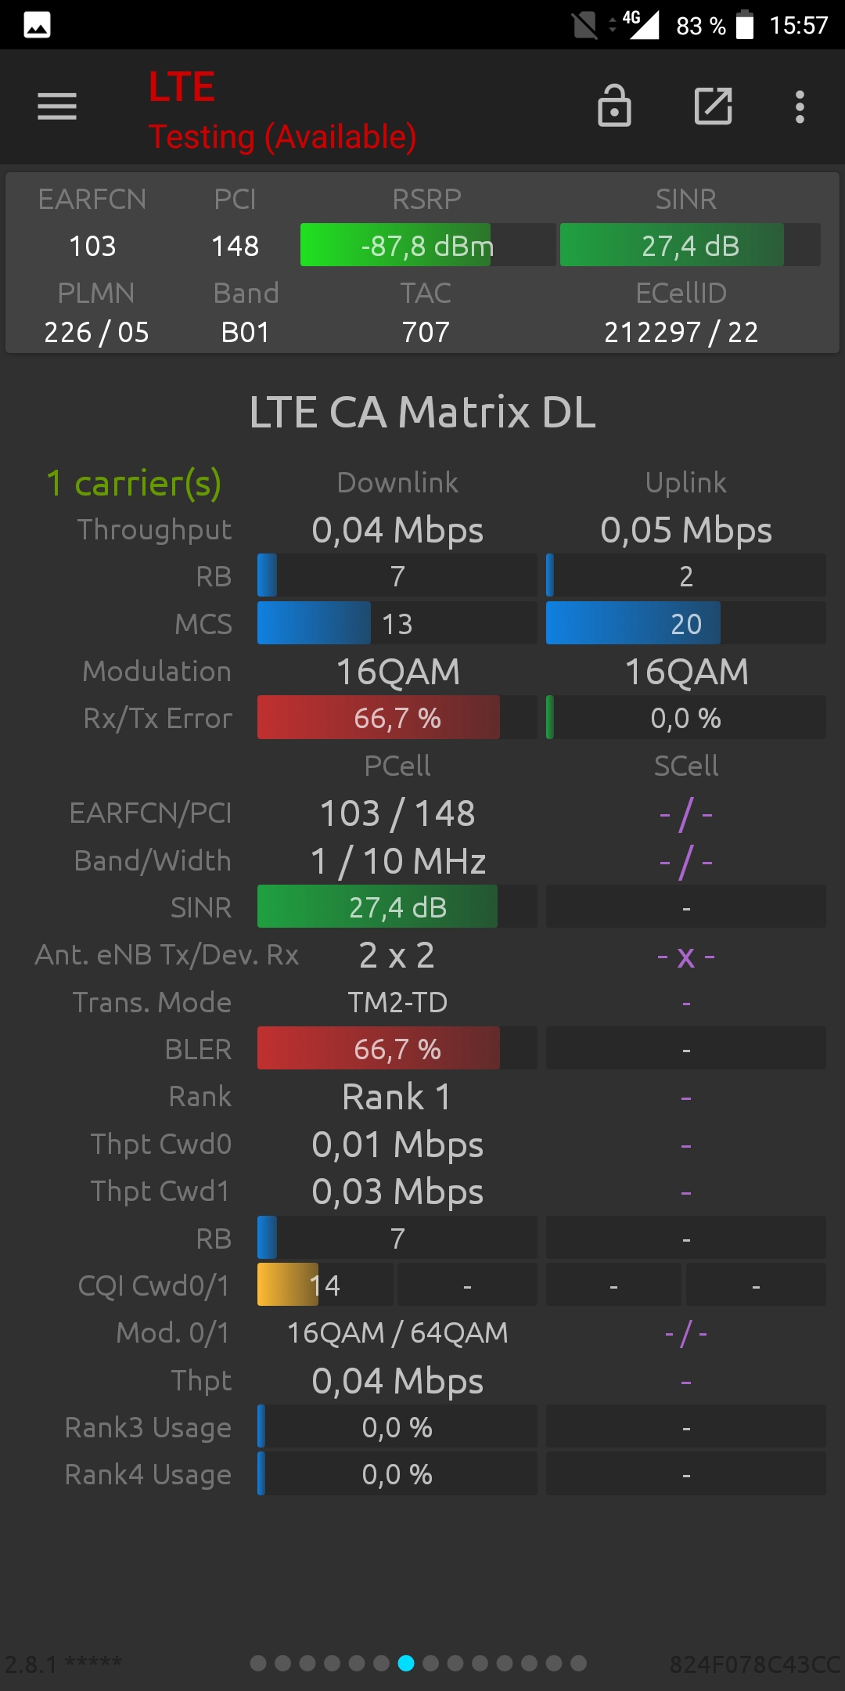Tap the uplink MCS 20 bar
845x1691 pixels.
click(686, 623)
